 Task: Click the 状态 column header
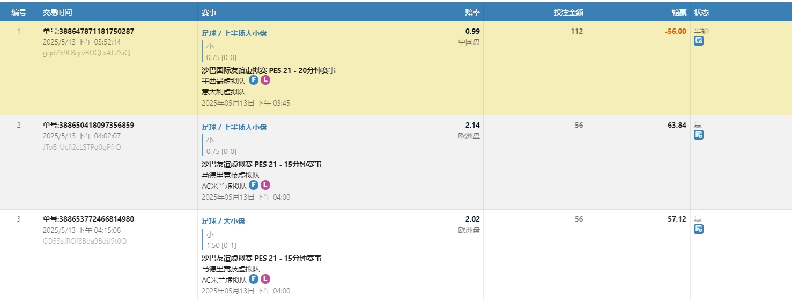point(701,12)
